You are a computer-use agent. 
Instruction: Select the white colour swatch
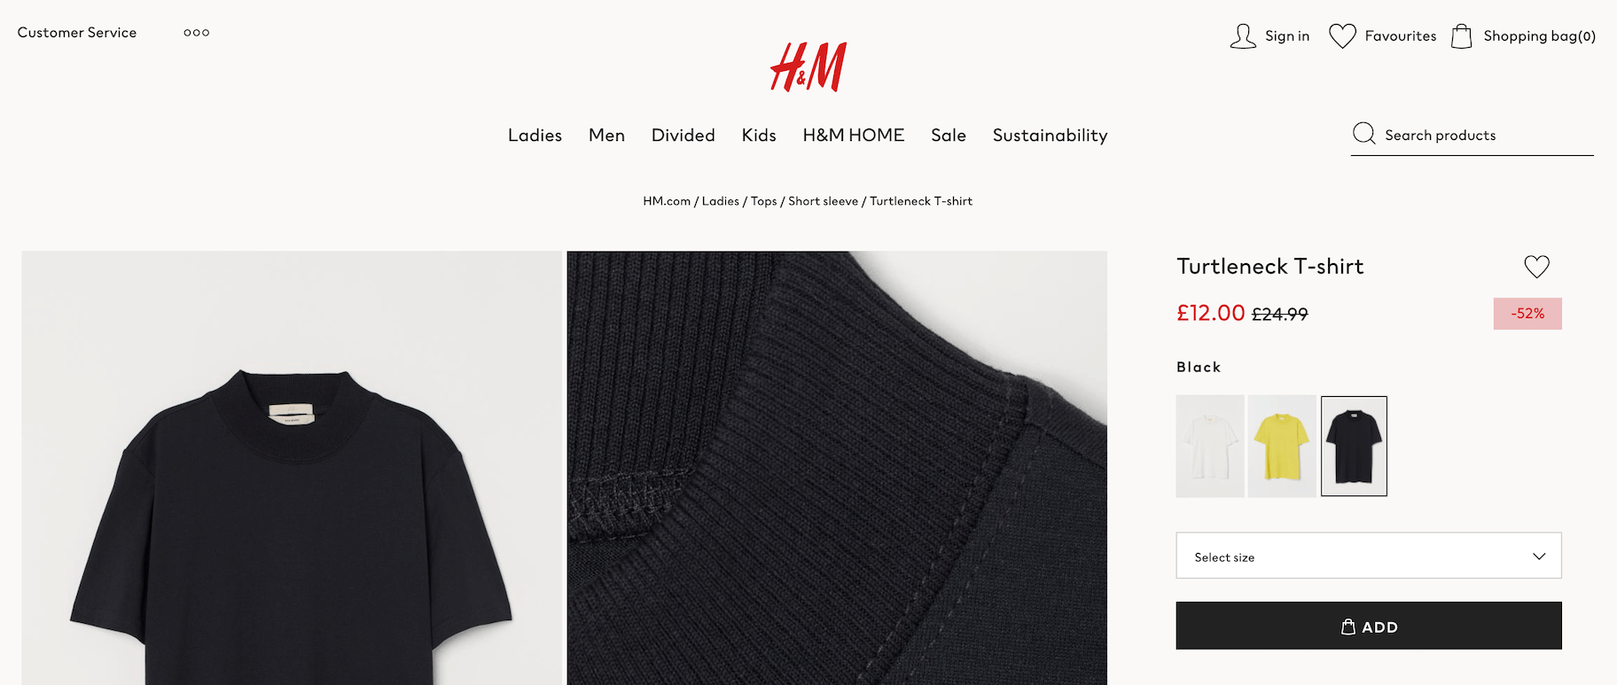pos(1210,446)
